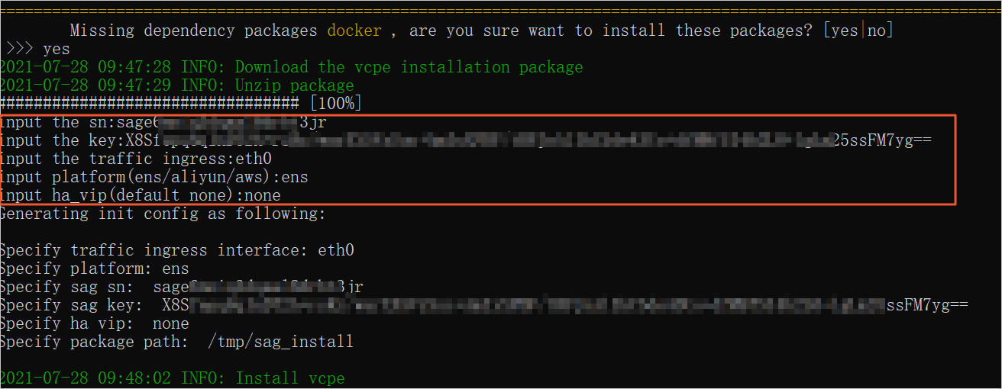The width and height of the screenshot is (1002, 389).
Task: Click the 'input the key' line
Action: click(466, 140)
